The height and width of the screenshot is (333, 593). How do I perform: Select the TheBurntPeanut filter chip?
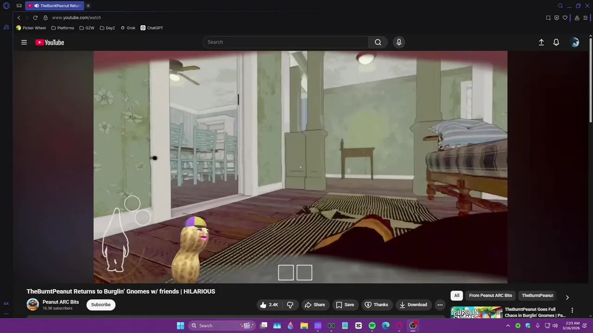[x=537, y=296]
